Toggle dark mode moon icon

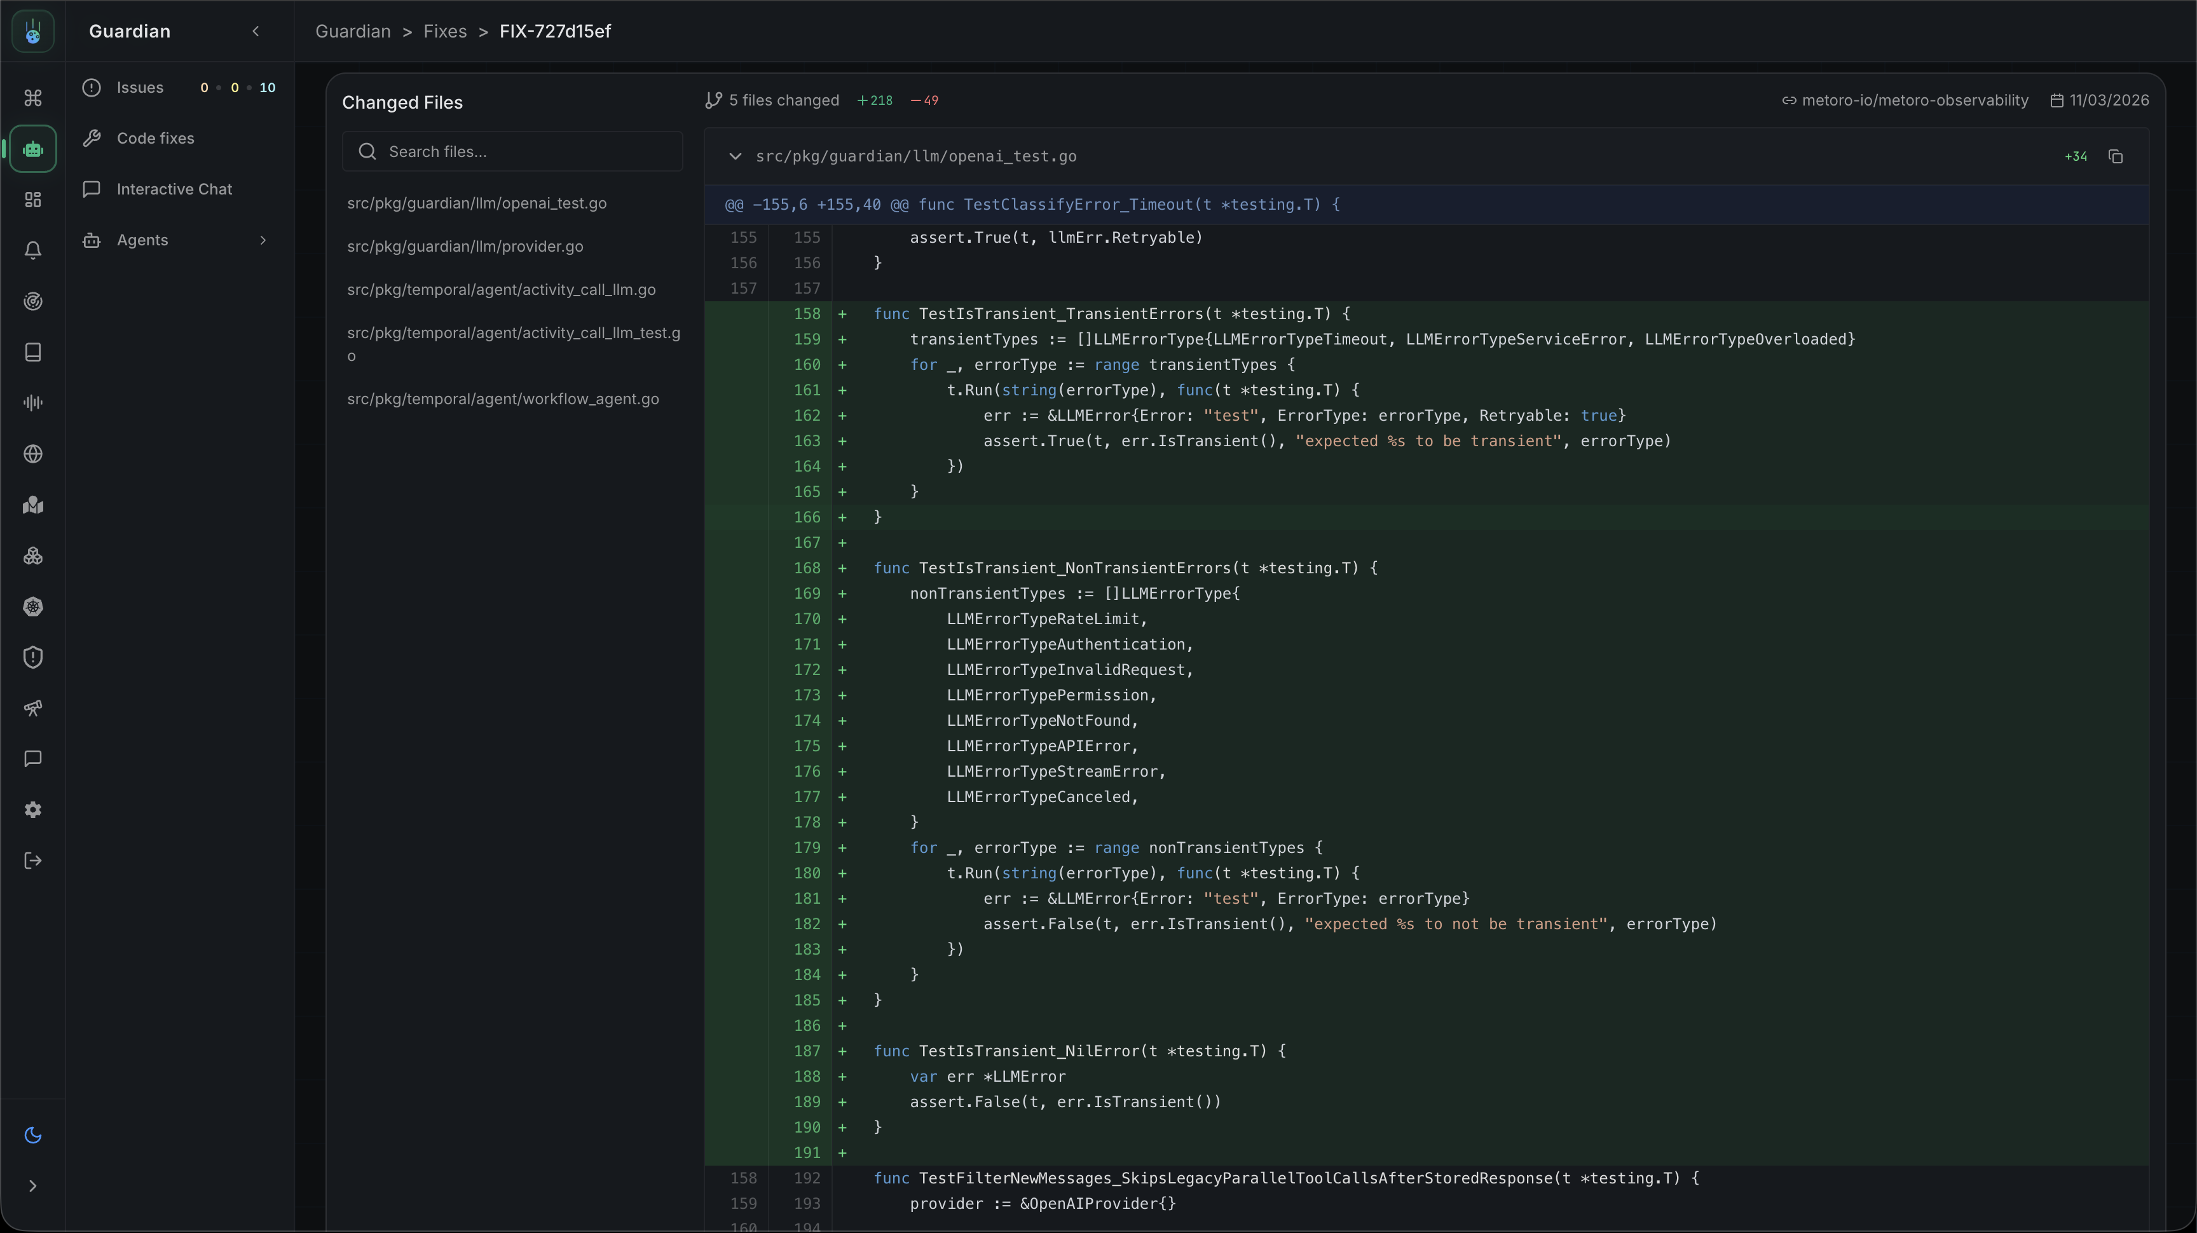tap(33, 1135)
